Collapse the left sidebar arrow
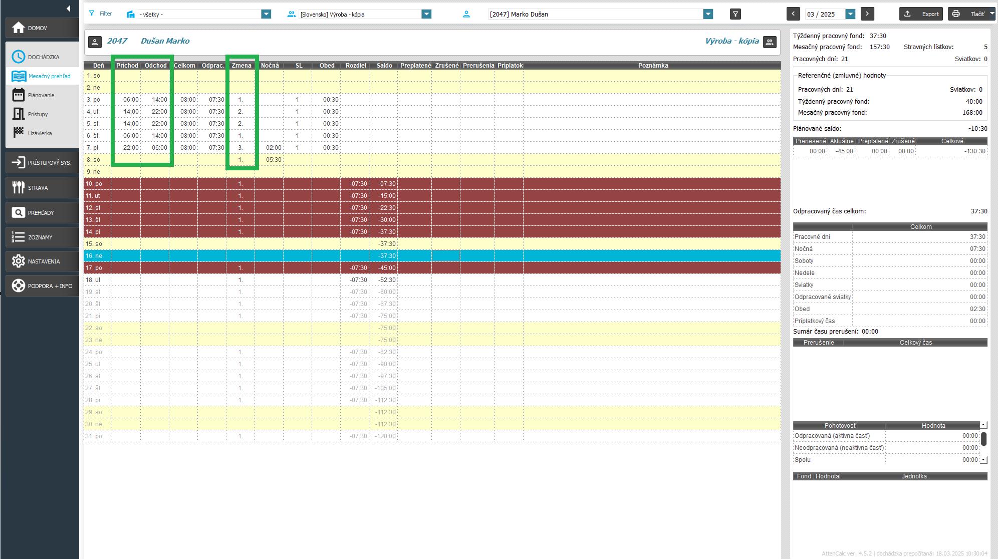The height and width of the screenshot is (559, 998). tap(68, 9)
